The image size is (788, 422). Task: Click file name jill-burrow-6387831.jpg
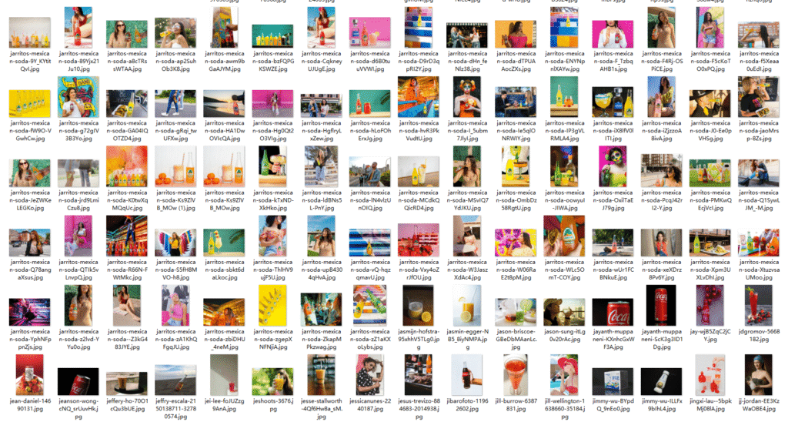(x=516, y=405)
